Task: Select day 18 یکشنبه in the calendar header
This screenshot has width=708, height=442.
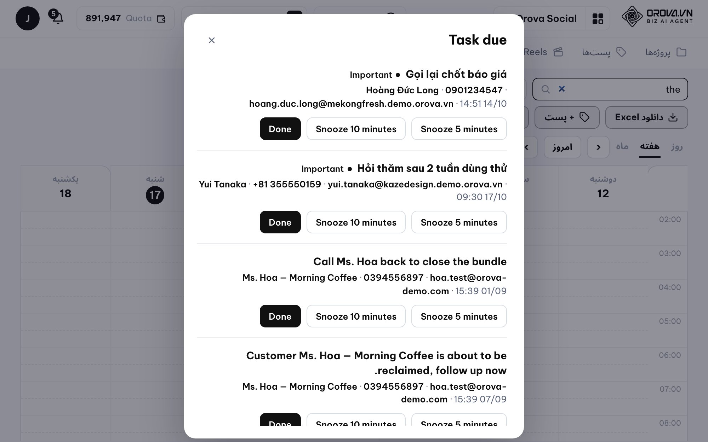Action: point(65,188)
